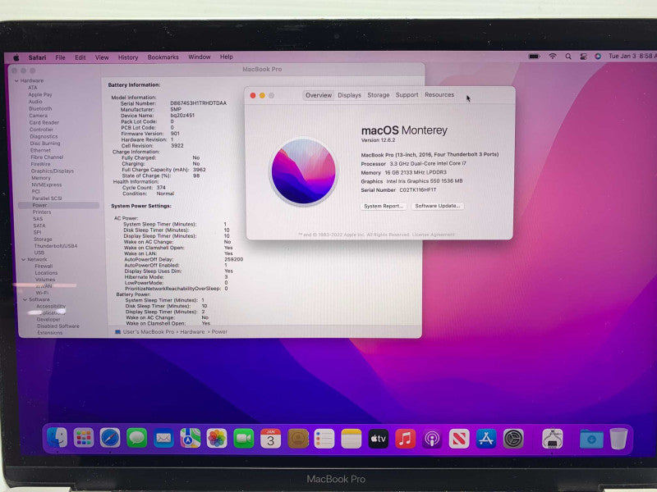This screenshot has height=492, width=657.
Task: Open Notes app in the Dock
Action: (x=351, y=438)
